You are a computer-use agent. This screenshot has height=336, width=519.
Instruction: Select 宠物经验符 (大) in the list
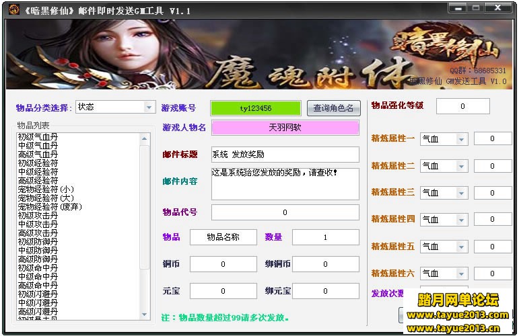tap(46, 198)
